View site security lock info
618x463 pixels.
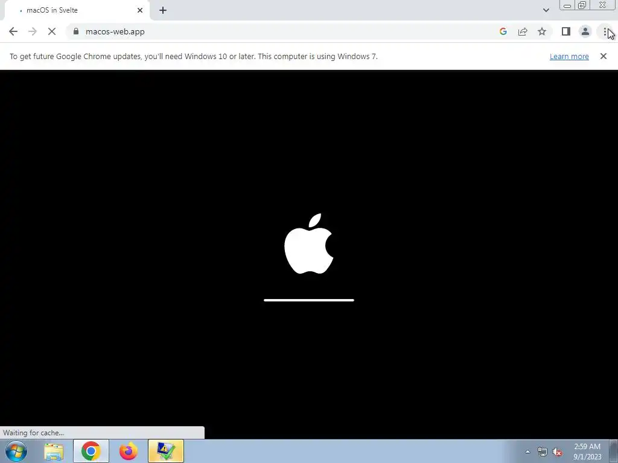[76, 31]
